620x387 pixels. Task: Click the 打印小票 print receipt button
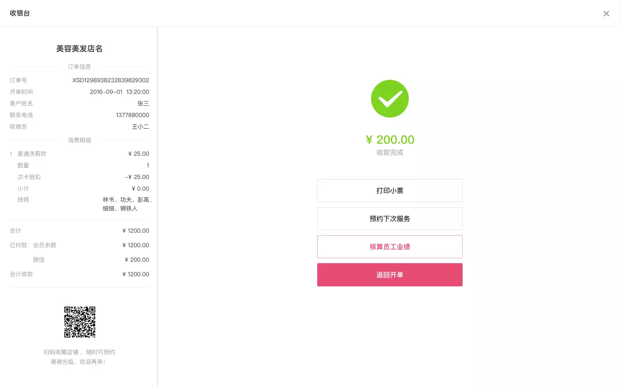tap(390, 191)
